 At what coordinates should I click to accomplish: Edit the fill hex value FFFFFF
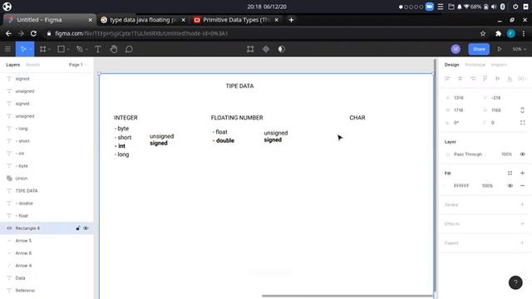click(461, 186)
